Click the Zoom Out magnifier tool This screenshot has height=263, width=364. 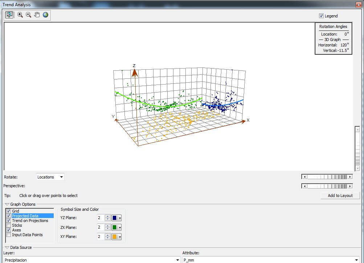[x=28, y=15]
